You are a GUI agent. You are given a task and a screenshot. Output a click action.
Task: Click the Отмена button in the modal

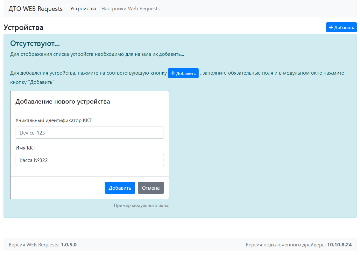151,188
